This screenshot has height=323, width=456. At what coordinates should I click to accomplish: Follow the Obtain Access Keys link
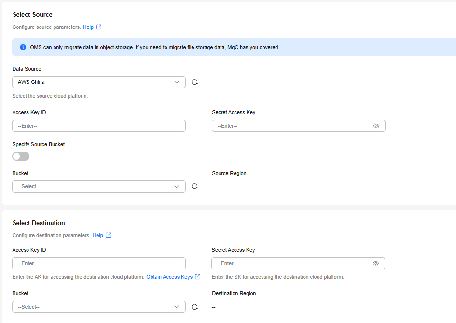point(169,277)
